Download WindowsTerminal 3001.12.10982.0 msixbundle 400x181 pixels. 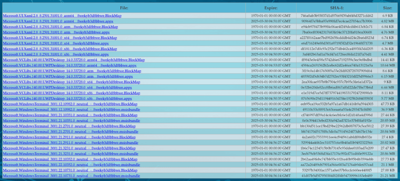[71, 110]
